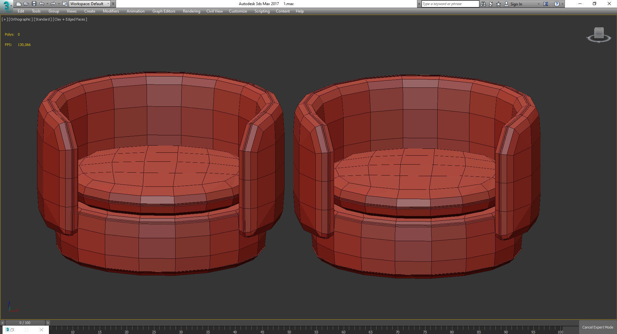Restore the mini window at bottom left
617x334 pixels.
tap(13, 330)
